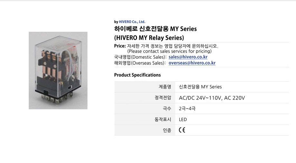The width and height of the screenshot is (296, 163).
Task: Click the sales@hivero.co.kr email link
Action: (x=188, y=57)
